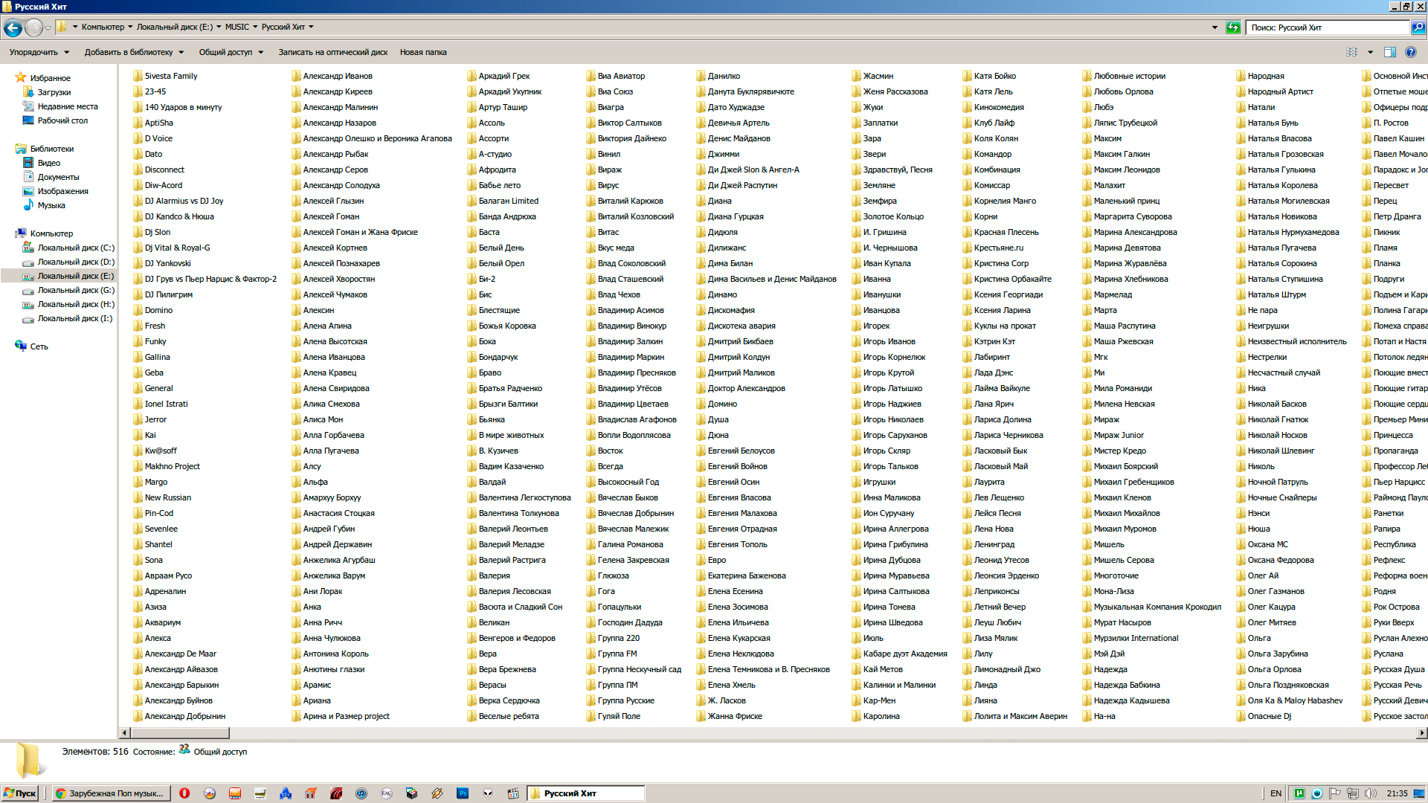The image size is (1428, 803).
Task: Select Музыка library in the navigation pane
Action: 51,205
